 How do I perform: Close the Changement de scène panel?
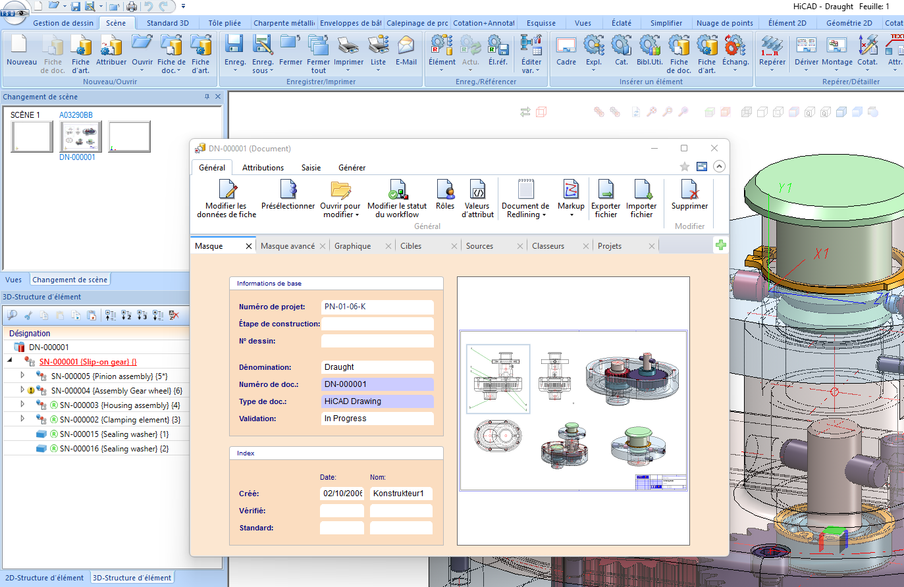(x=219, y=97)
